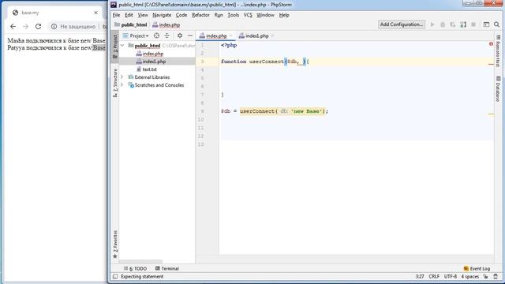Click the inspector icon at status bar right end
Image resolution: width=505 pixels, height=284 pixels.
pos(496,276)
